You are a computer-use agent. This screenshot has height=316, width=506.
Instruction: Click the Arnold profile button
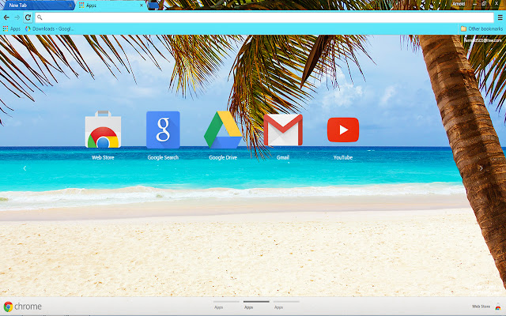tap(459, 4)
